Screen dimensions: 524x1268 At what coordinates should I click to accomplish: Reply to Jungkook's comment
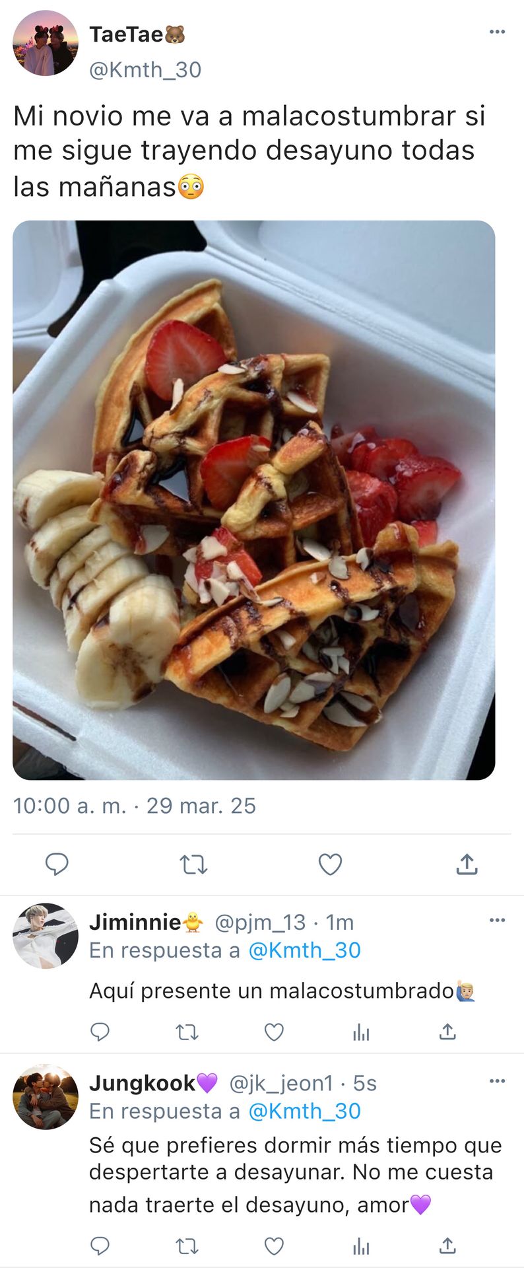point(100,1246)
